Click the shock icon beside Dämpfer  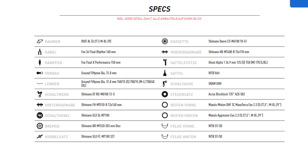[40, 62]
